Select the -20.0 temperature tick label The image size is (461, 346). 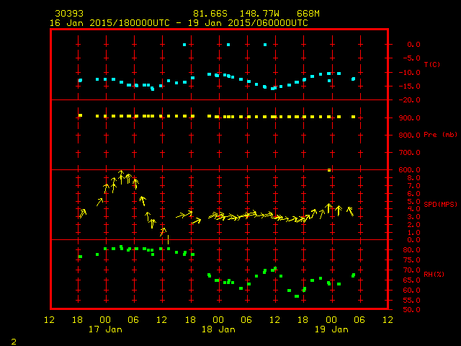coord(410,100)
